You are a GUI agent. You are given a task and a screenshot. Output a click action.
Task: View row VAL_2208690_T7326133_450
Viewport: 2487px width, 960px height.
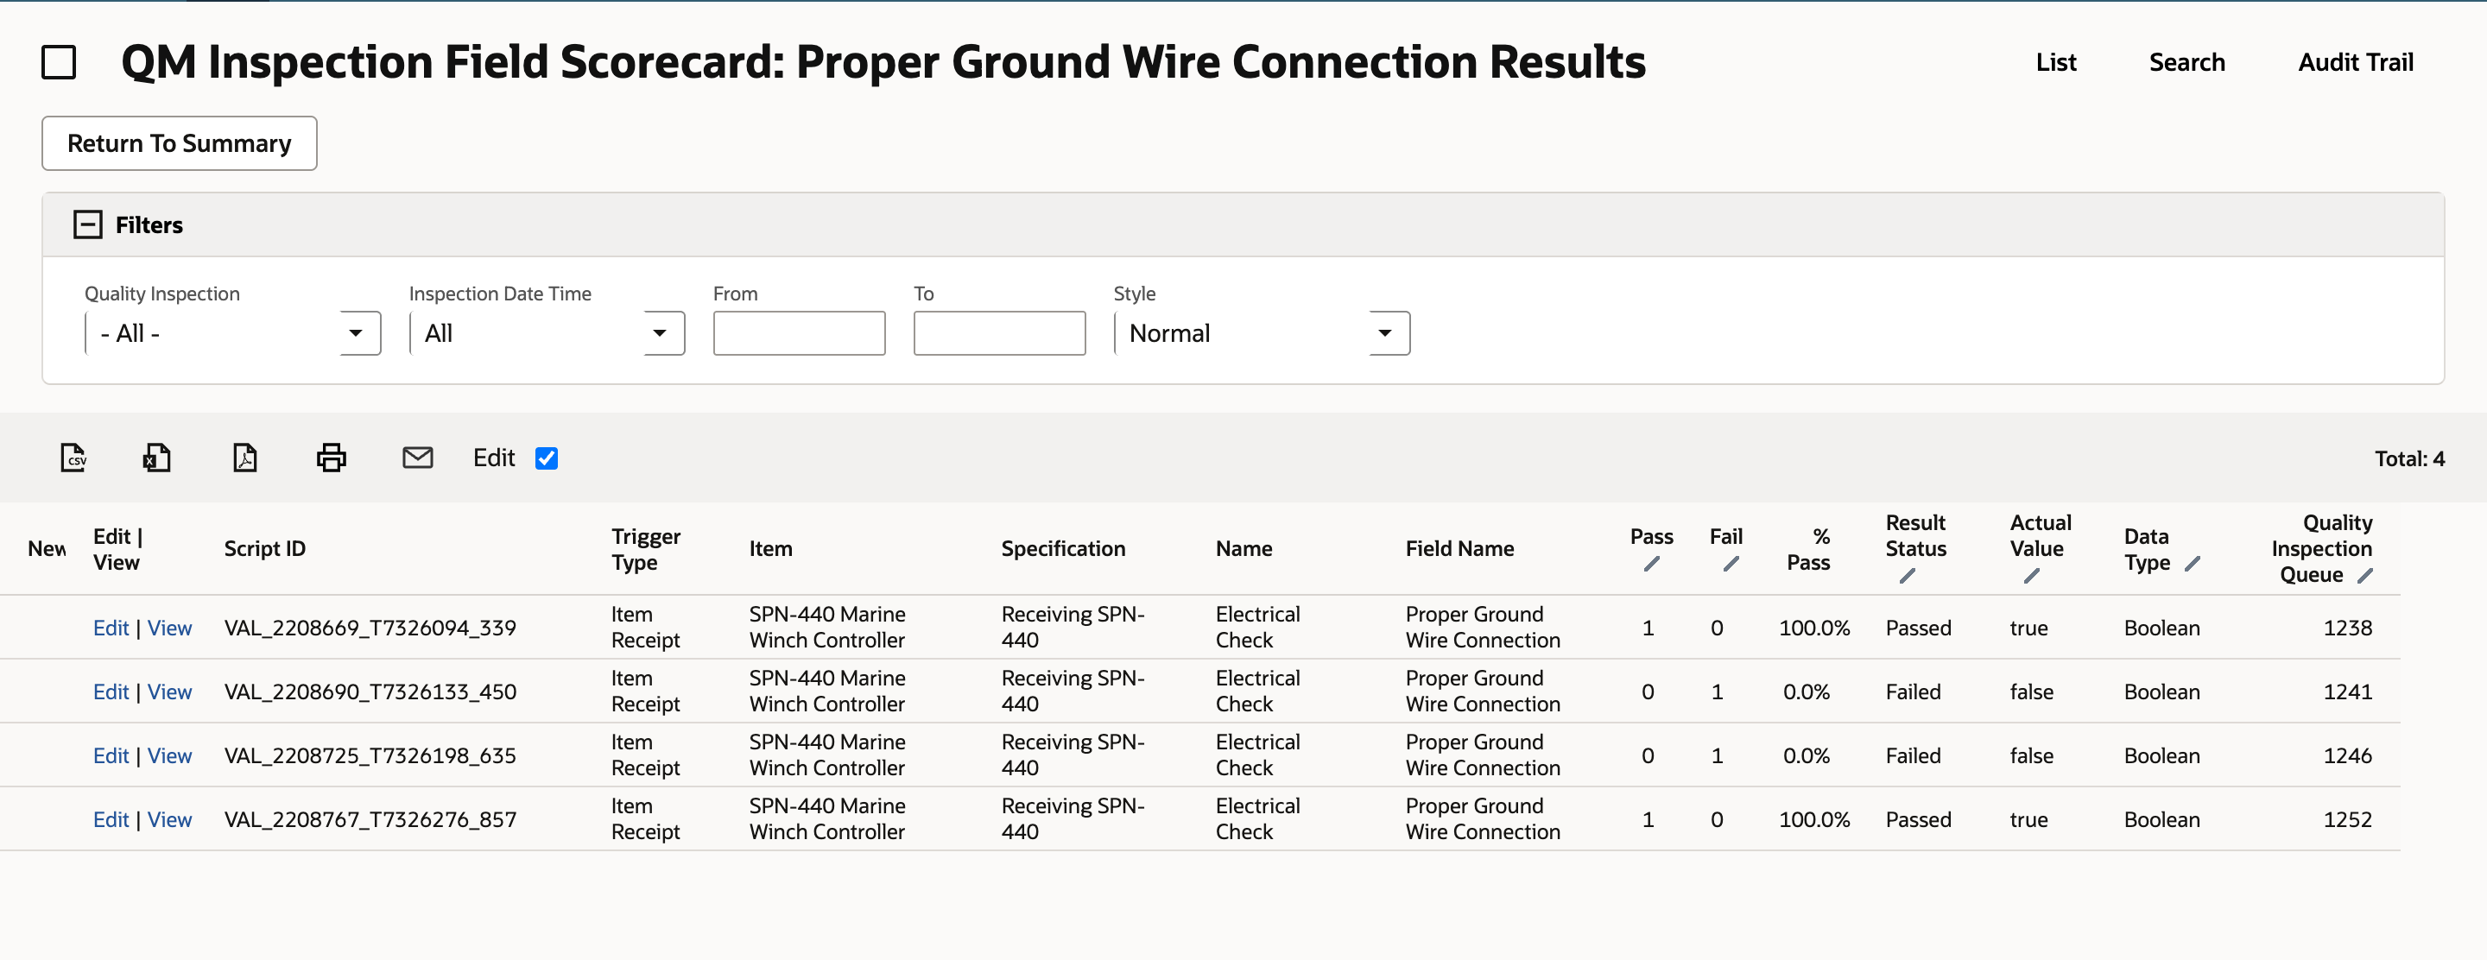[x=170, y=692]
